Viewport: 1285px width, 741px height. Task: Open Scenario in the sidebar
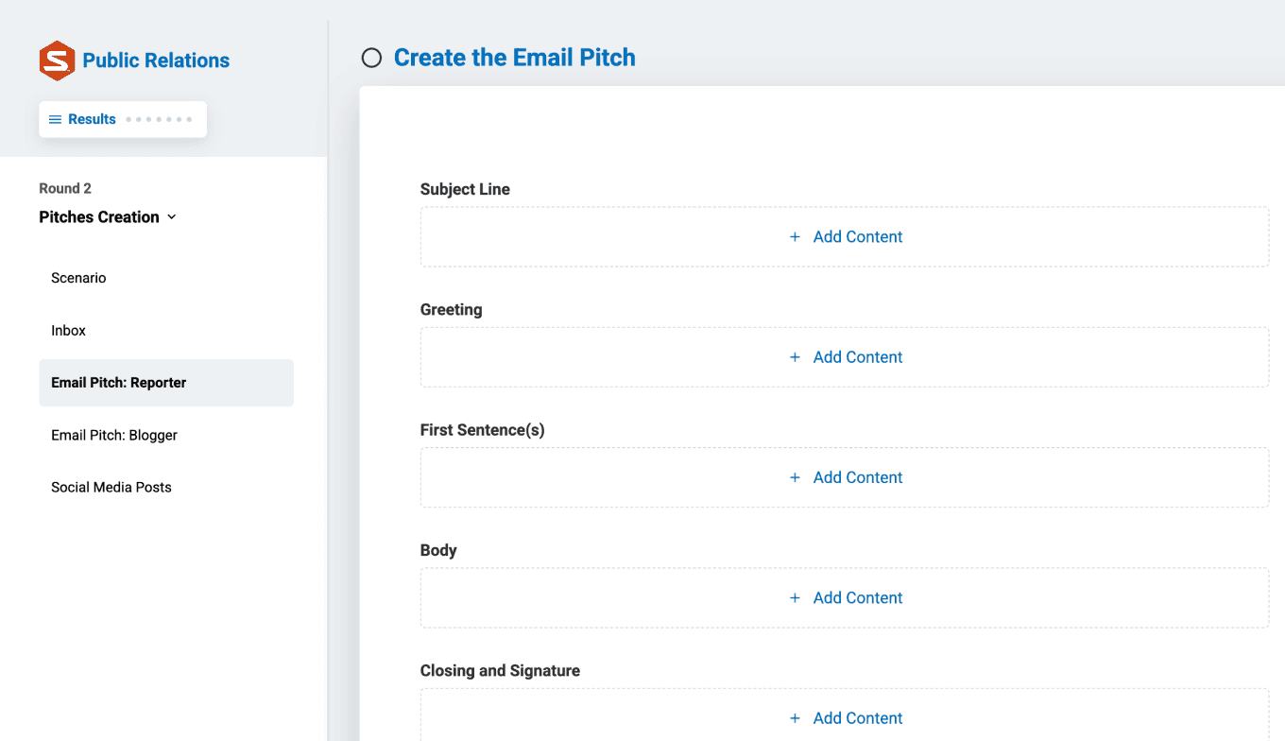[78, 278]
